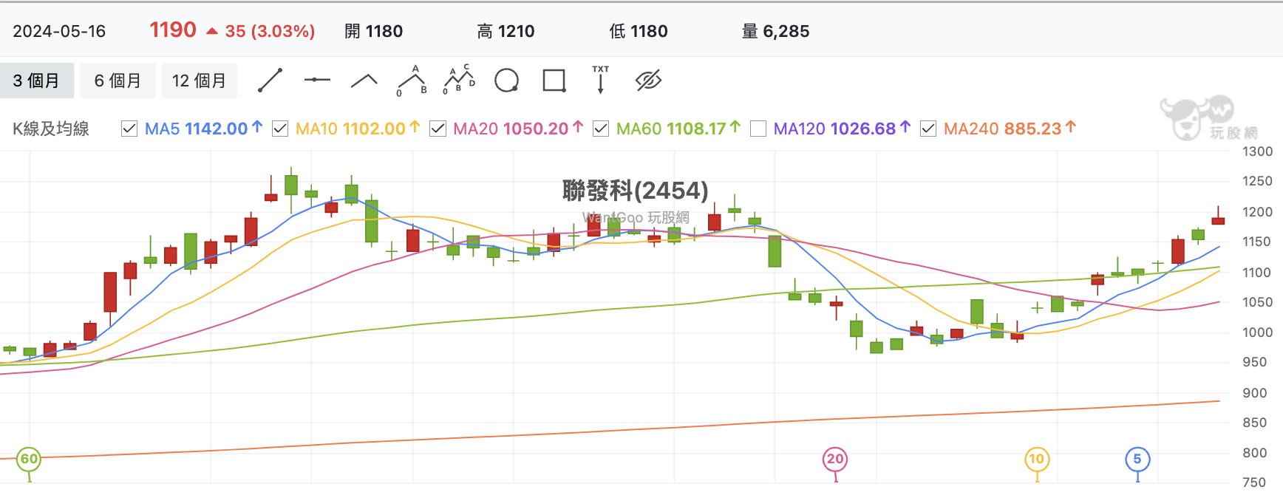Hide drawings with the crossed-eye icon
The image size is (1283, 498).
coord(648,81)
